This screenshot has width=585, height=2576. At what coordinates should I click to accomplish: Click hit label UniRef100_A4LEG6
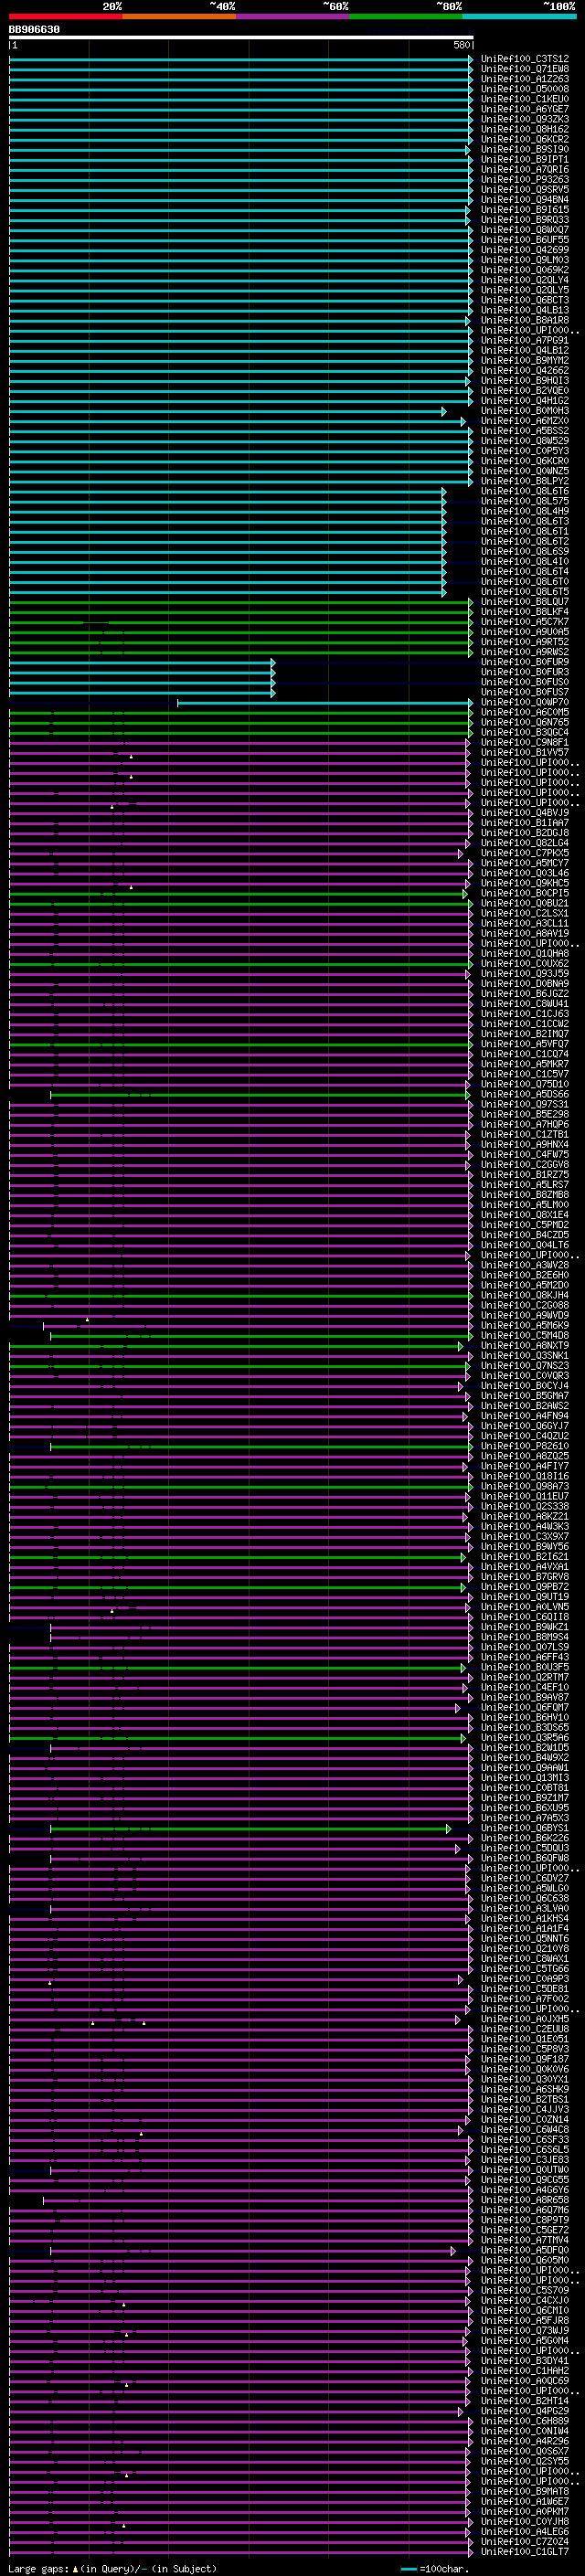tap(525, 2531)
